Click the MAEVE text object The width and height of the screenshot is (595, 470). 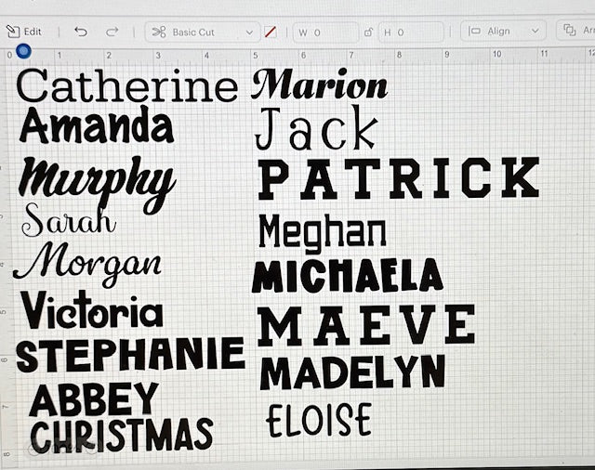click(x=365, y=325)
